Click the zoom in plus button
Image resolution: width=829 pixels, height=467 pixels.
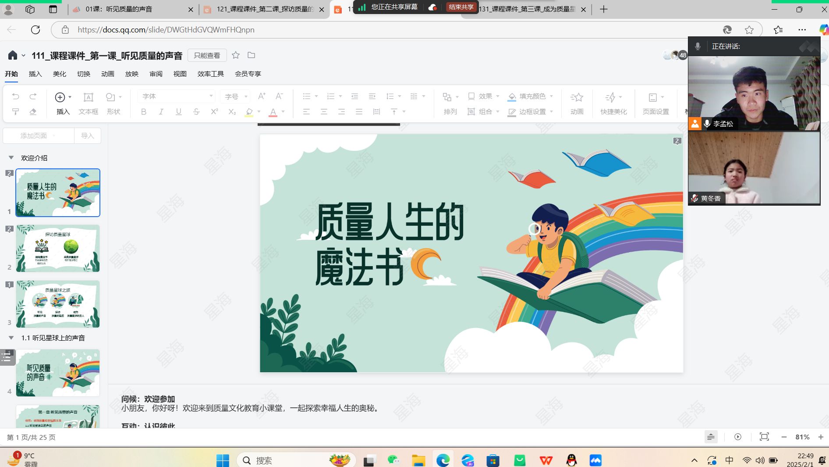tap(821, 437)
